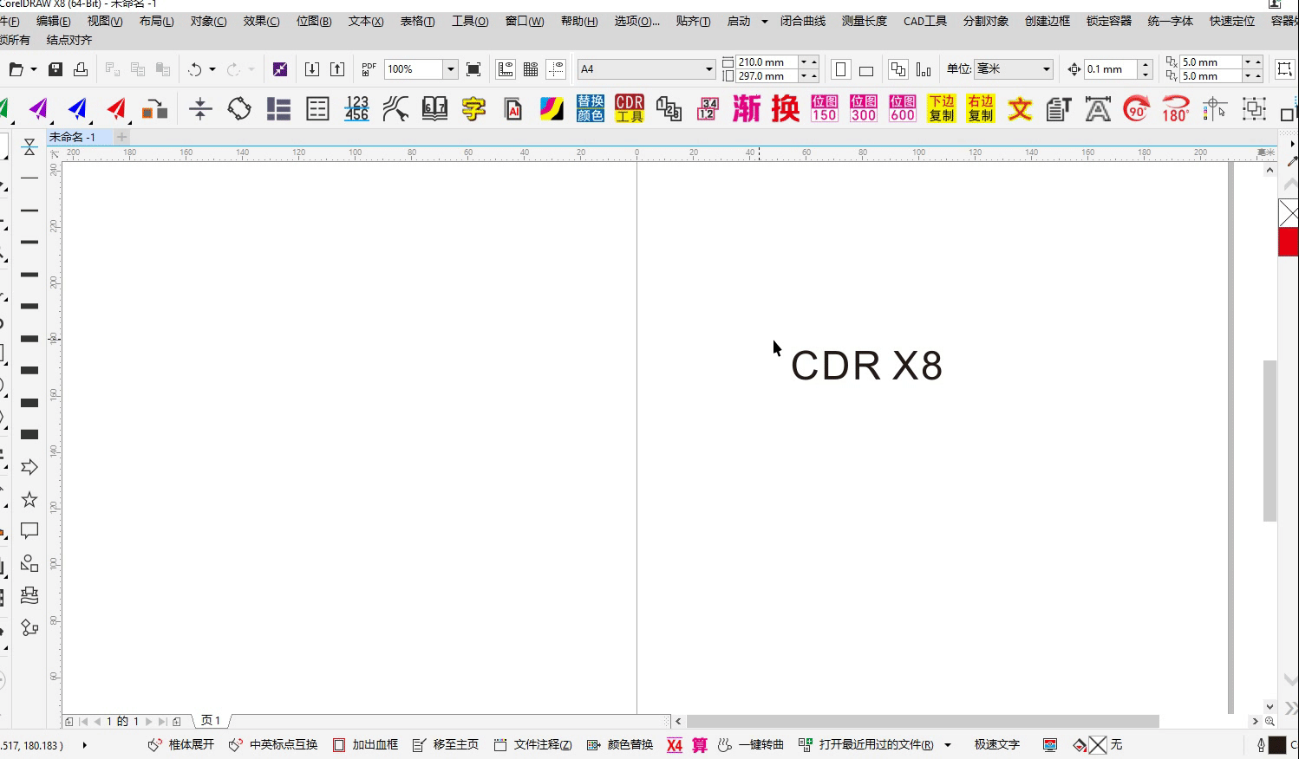This screenshot has width=1299, height=759.
Task: Convert bitmap with 位图600 icon
Action: pyautogui.click(x=903, y=108)
